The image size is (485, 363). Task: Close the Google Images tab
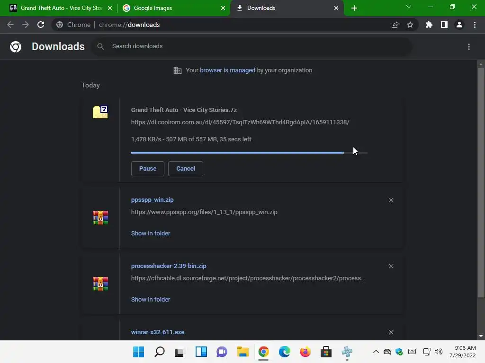[x=223, y=8]
